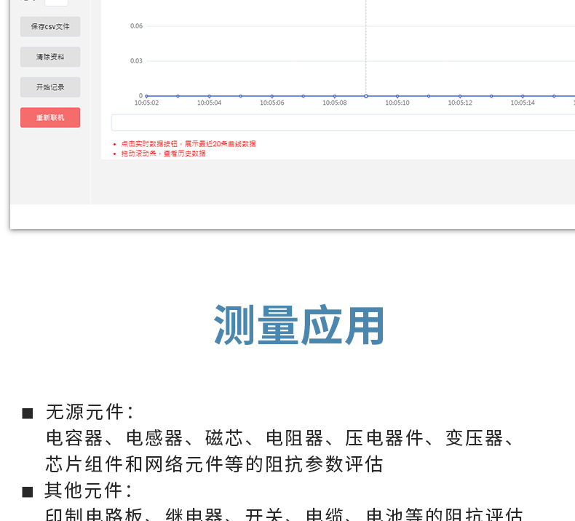Start recording with the 开始记录 button
Image resolution: width=575 pixels, height=521 pixels.
coord(50,87)
